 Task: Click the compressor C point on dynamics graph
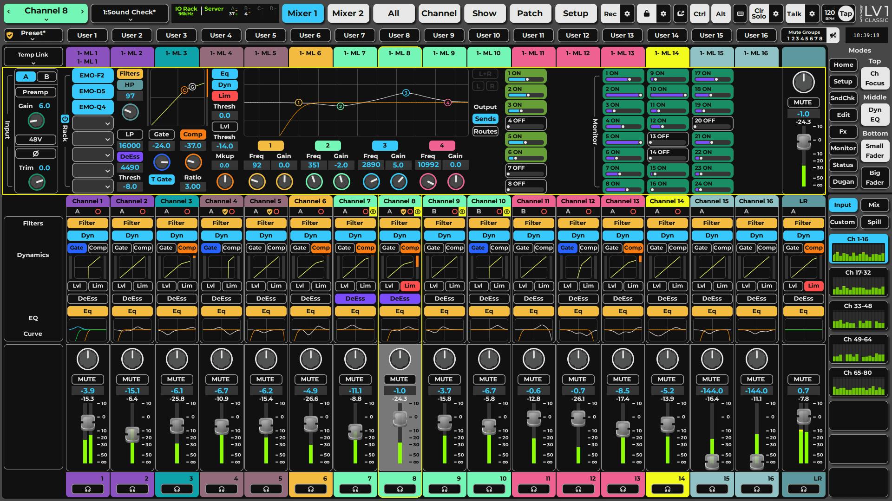(x=184, y=90)
